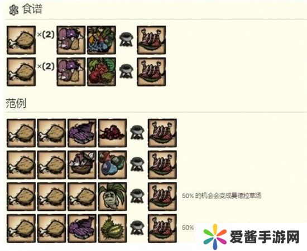307x251 pixels.
Task: Select the purple eggplant icon in berries row
Action: pyautogui.click(x=82, y=133)
